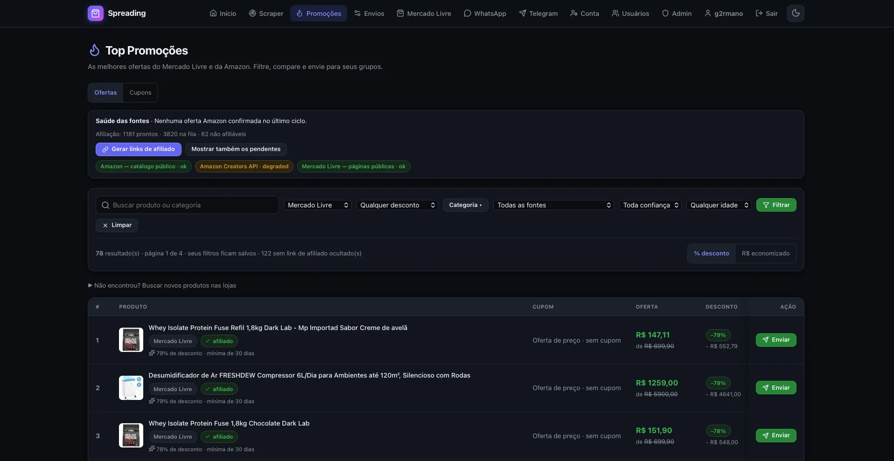Send Whey Creme de avelã offer with Enviar
The width and height of the screenshot is (894, 461).
(776, 340)
